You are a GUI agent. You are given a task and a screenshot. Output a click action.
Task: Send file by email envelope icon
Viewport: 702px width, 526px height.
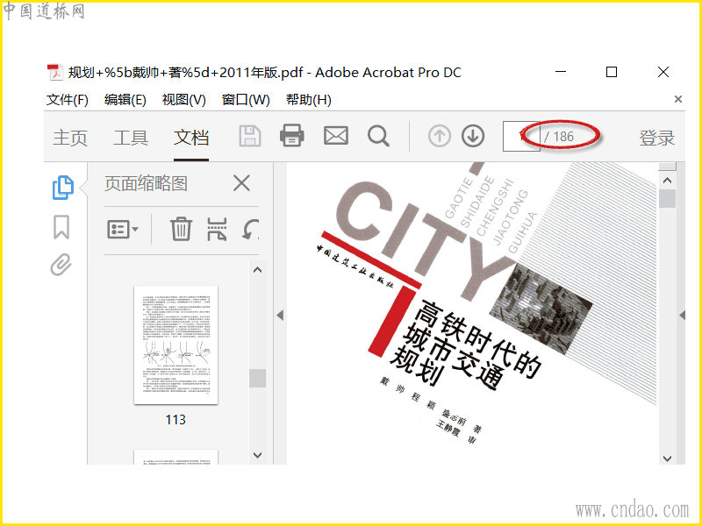point(336,136)
